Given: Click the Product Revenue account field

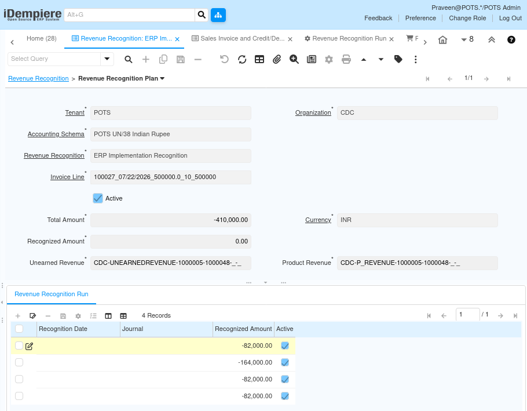Looking at the screenshot, I should [x=417, y=263].
